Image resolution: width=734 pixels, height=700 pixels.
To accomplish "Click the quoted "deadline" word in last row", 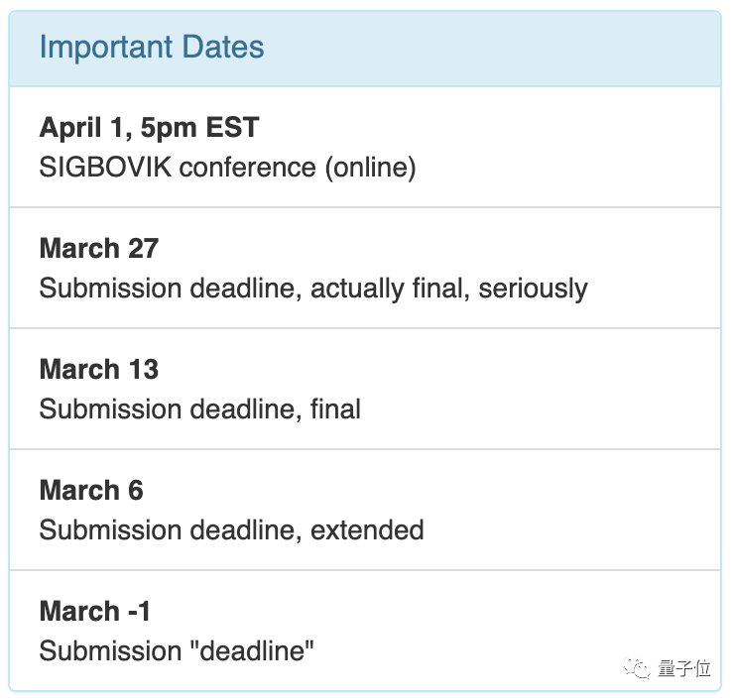I will point(256,651).
